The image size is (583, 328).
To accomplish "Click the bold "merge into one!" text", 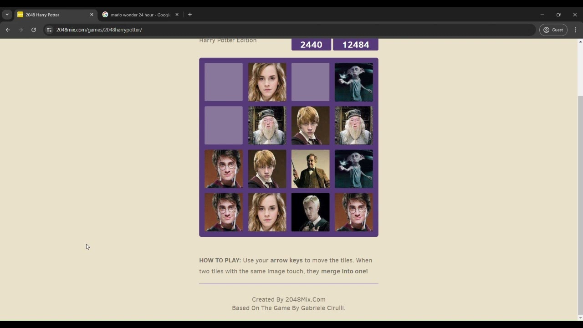I will (344, 271).
